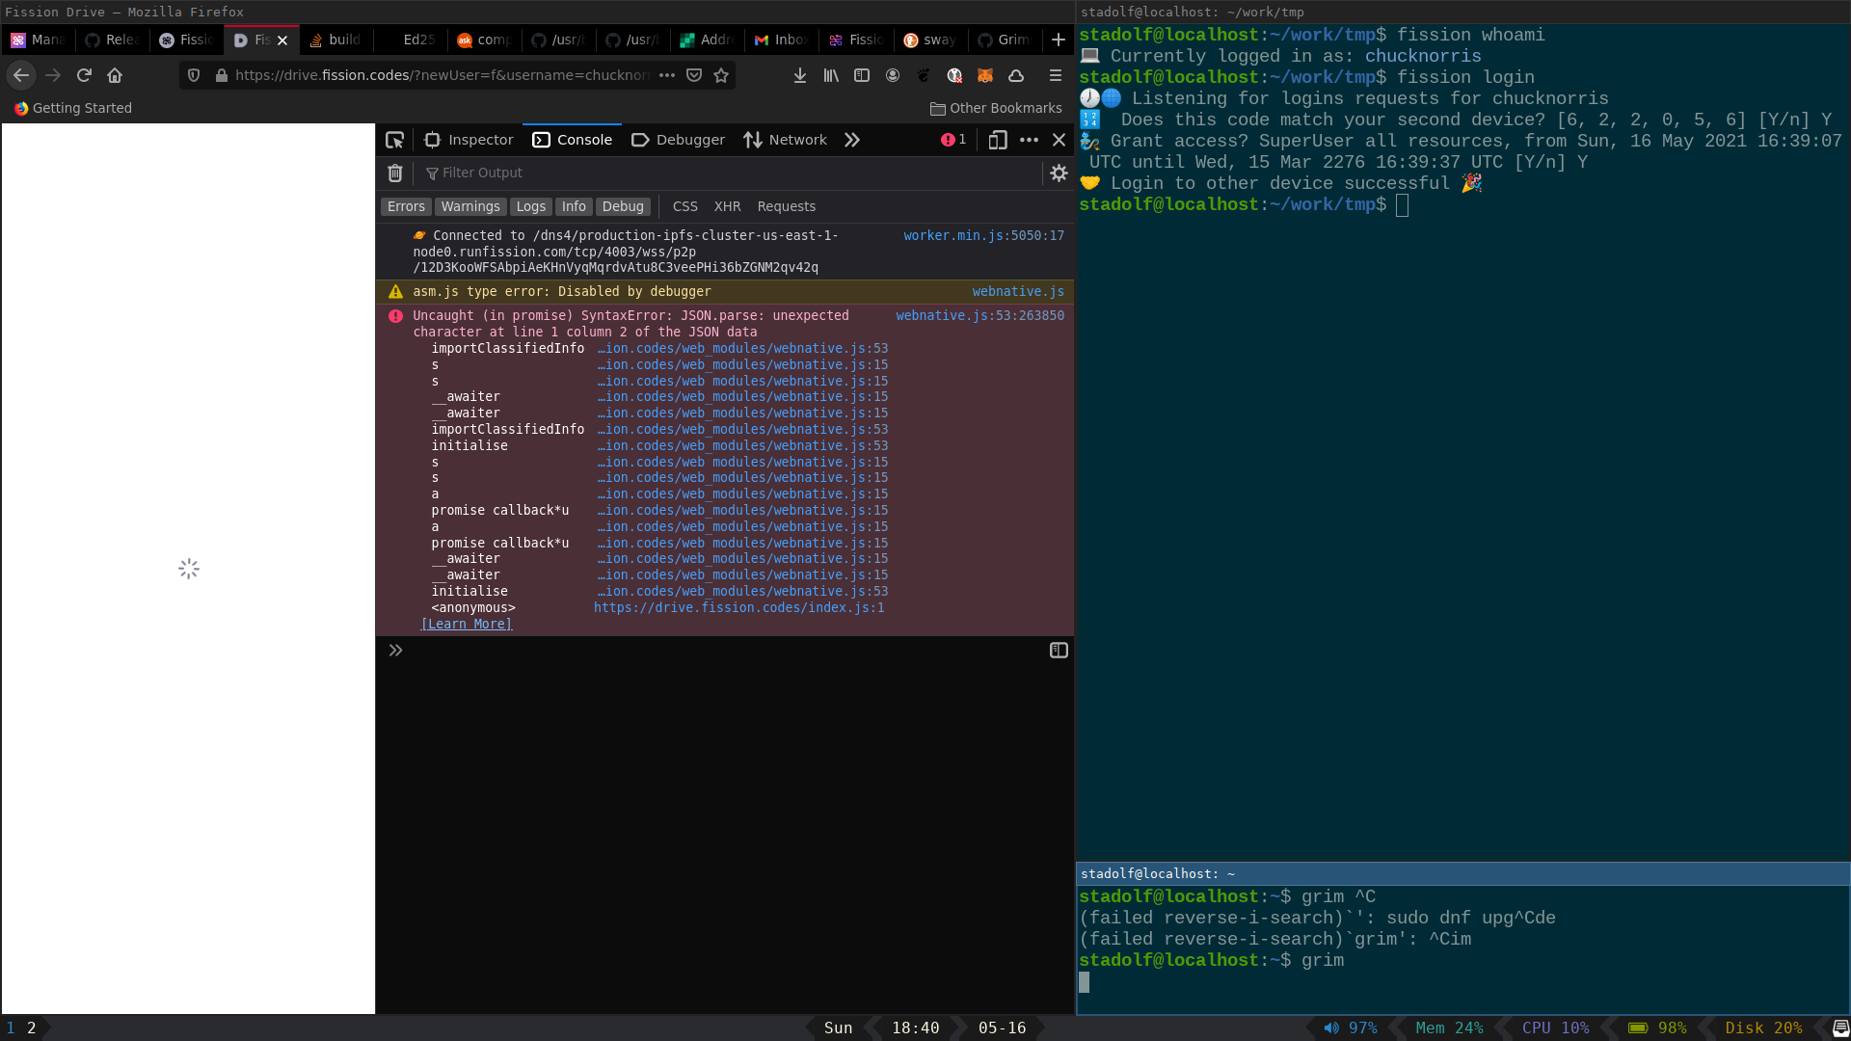This screenshot has height=1041, width=1851.
Task: Toggle the XHR filter button
Action: click(x=727, y=206)
